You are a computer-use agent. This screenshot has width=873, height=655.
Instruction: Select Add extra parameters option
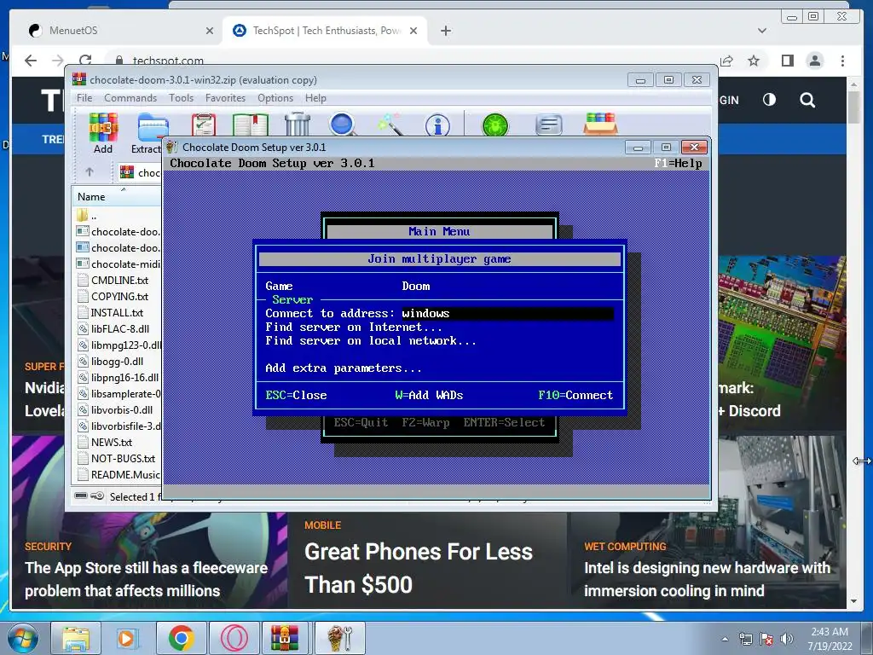click(x=344, y=368)
